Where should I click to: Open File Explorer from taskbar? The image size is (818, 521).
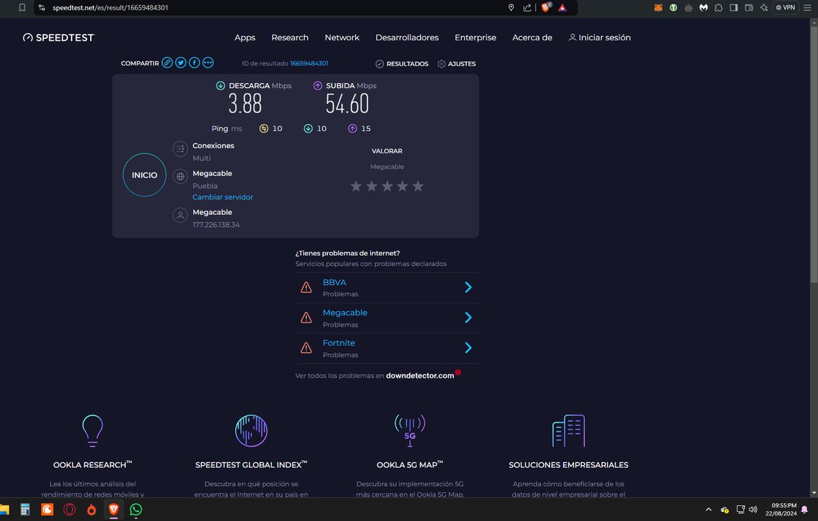3,509
